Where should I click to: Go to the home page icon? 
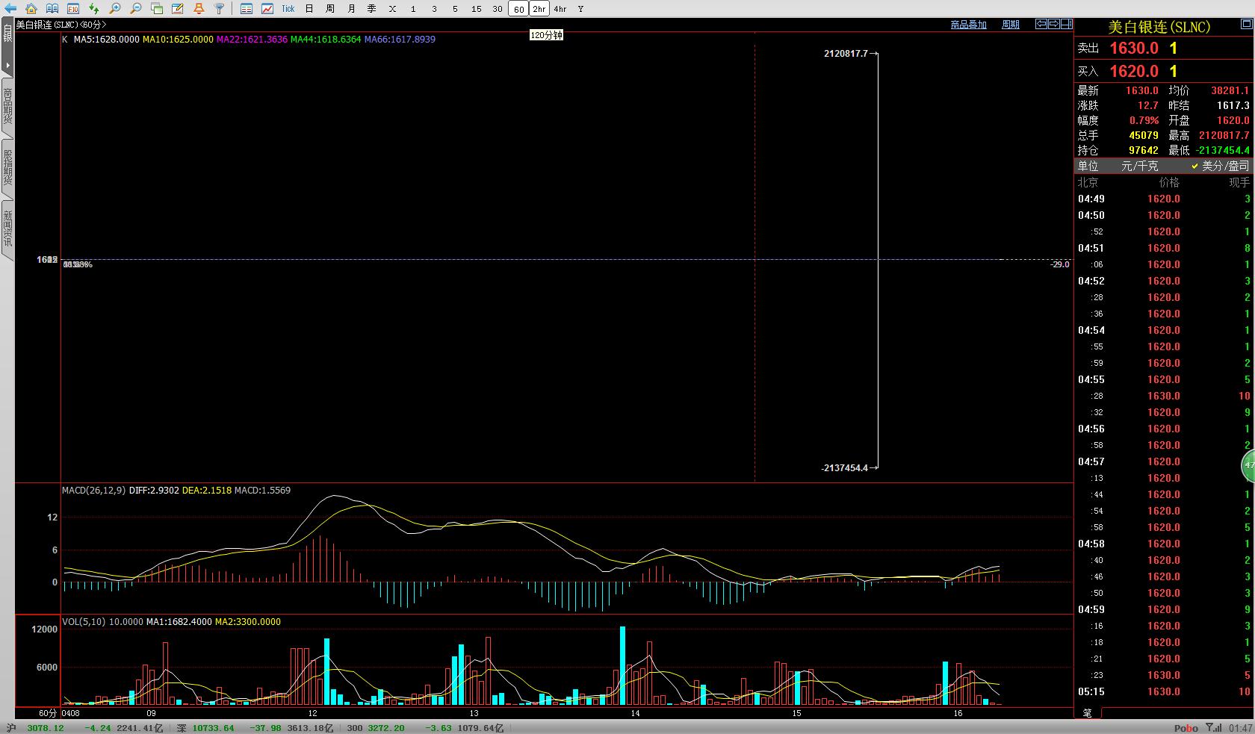click(x=31, y=9)
